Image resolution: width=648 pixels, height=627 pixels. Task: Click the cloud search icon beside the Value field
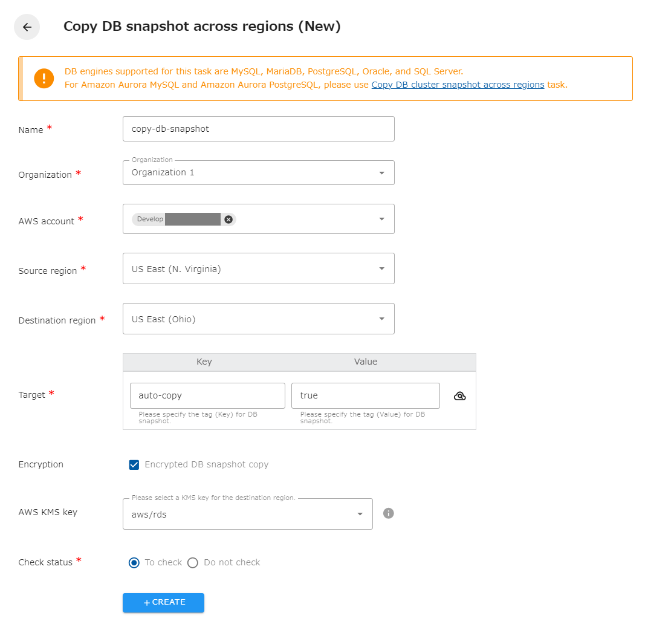[460, 395]
